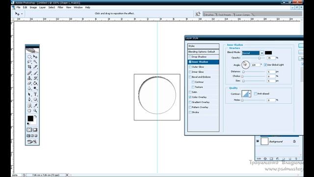Select the Healing Brush tool
314x177 pixels.
click(x=29, y=73)
